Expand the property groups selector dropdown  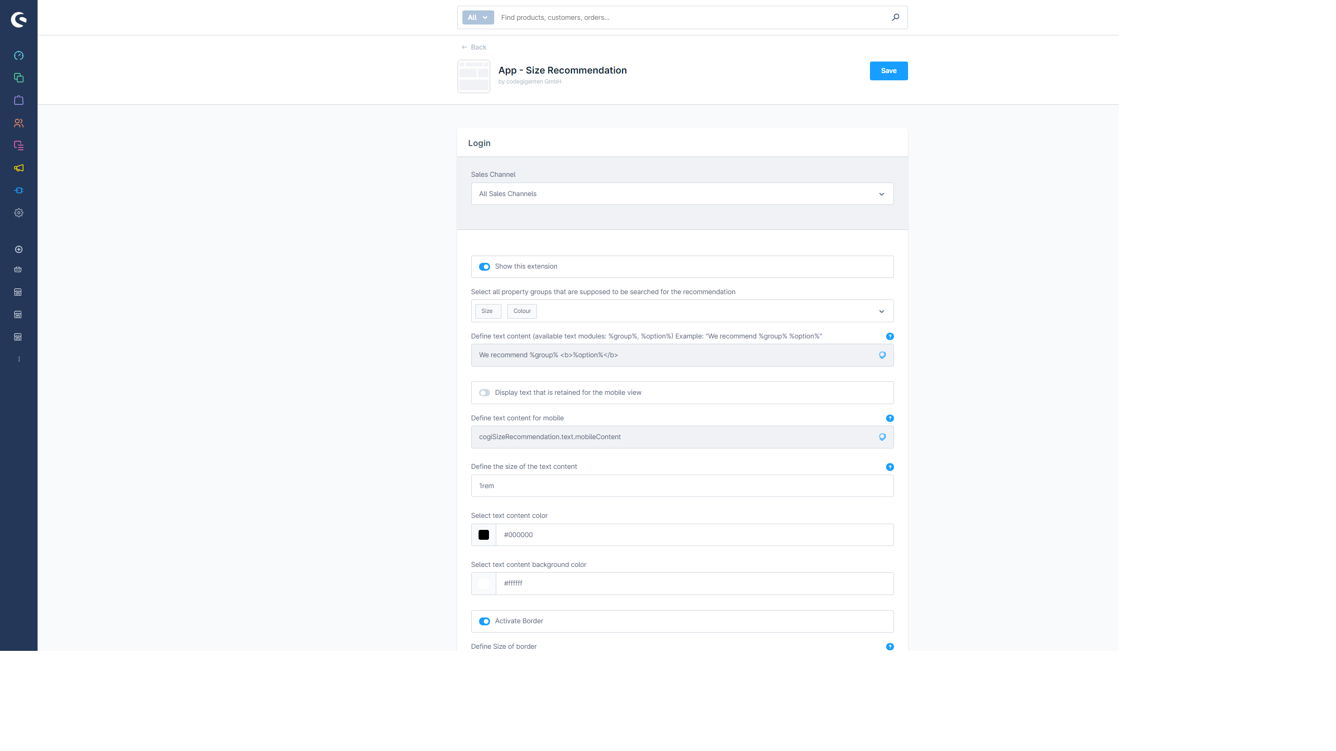pos(882,311)
